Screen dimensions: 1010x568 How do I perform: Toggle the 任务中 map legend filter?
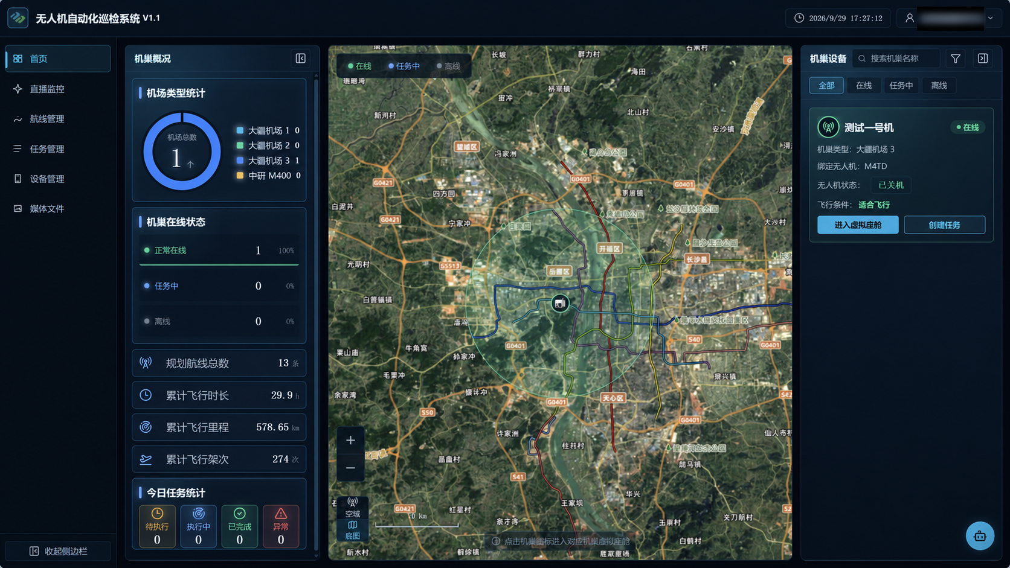404,66
